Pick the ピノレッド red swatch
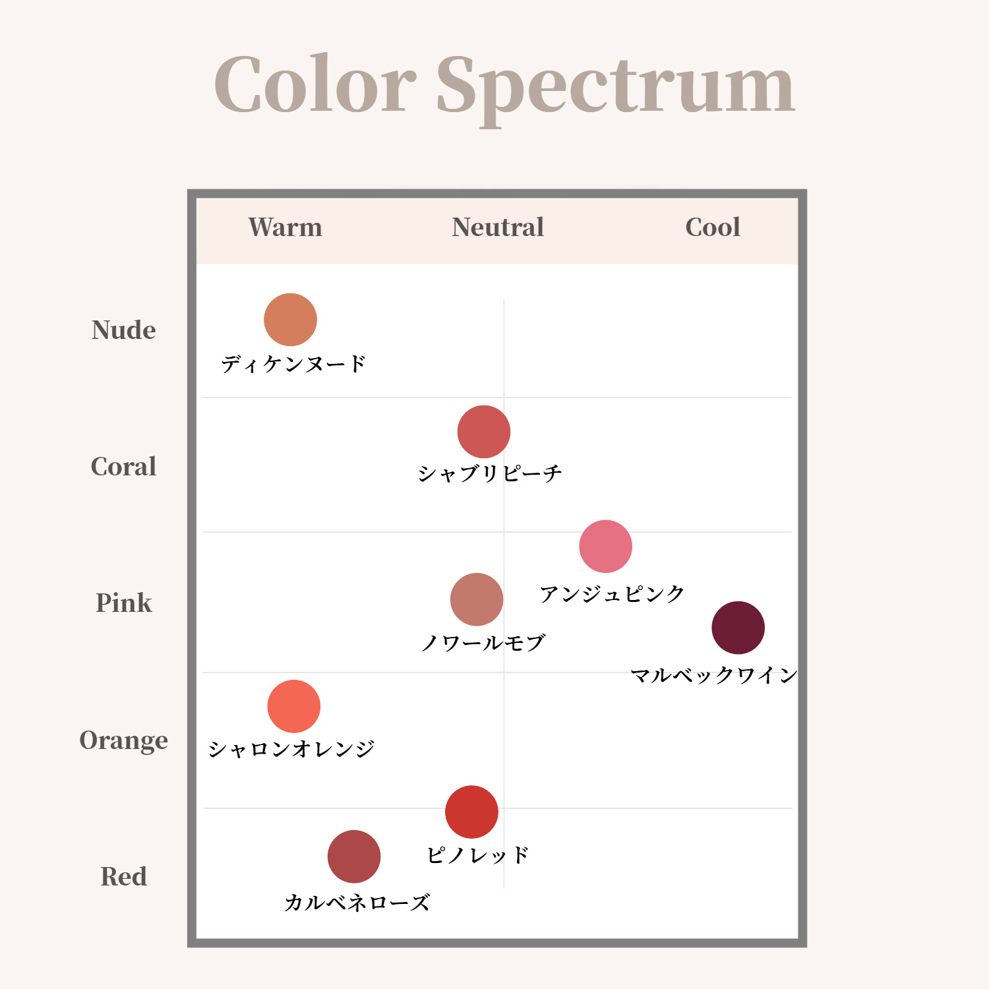Screen dimensions: 989x989 (471, 812)
